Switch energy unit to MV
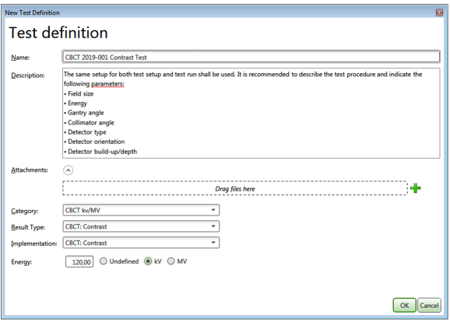 [x=171, y=261]
